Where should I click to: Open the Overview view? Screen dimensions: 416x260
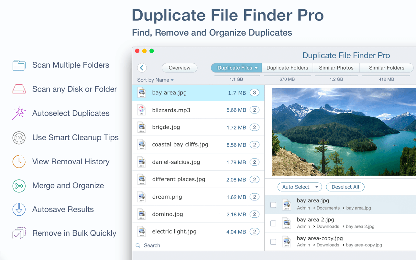[x=180, y=68]
